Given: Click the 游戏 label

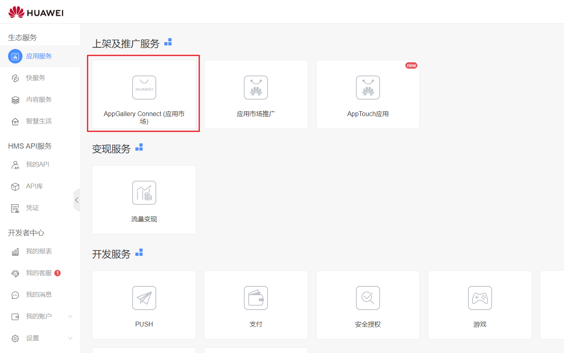Looking at the screenshot, I should 480,324.
